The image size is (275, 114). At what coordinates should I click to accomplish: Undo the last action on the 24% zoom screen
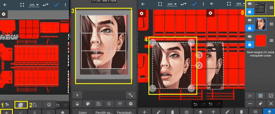click(x=58, y=105)
